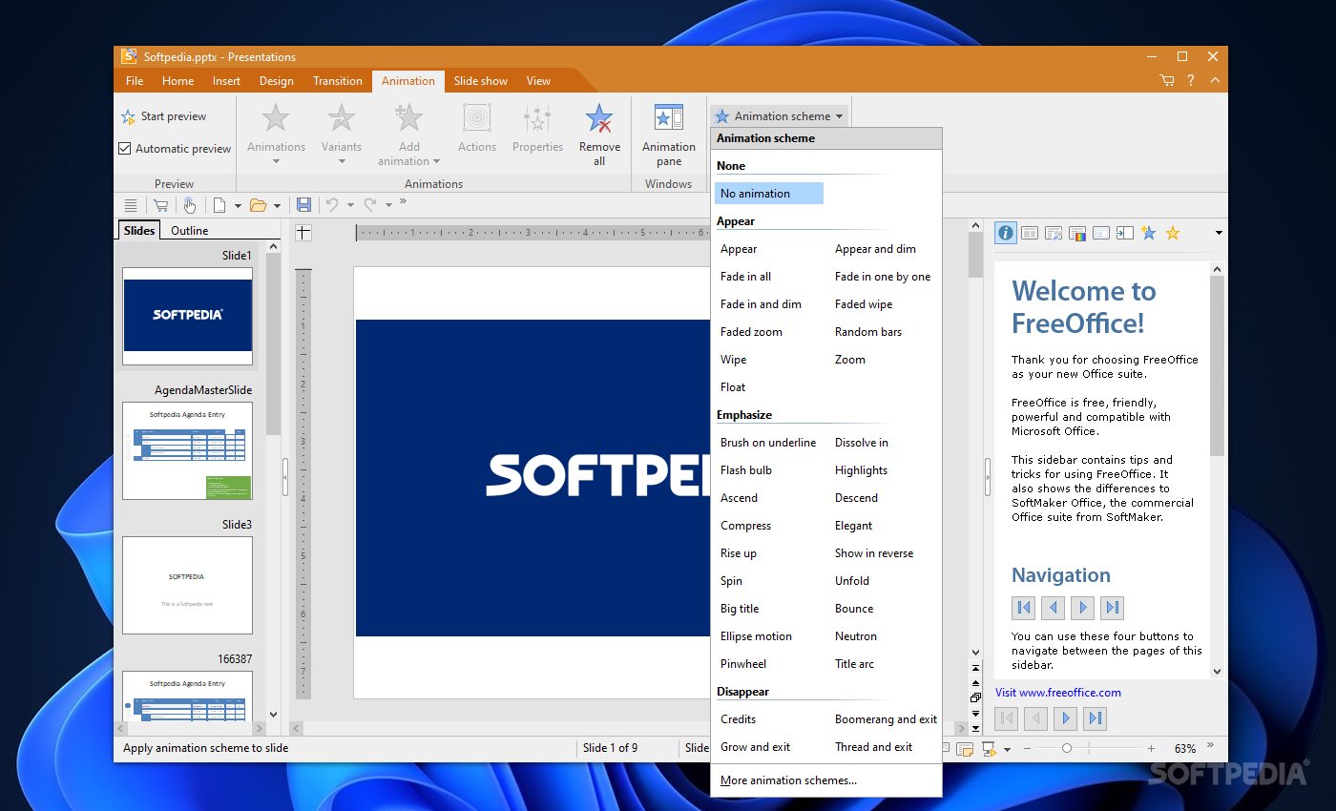Switch to the Transition ribbon tab
Image resolution: width=1336 pixels, height=811 pixels.
click(x=338, y=81)
